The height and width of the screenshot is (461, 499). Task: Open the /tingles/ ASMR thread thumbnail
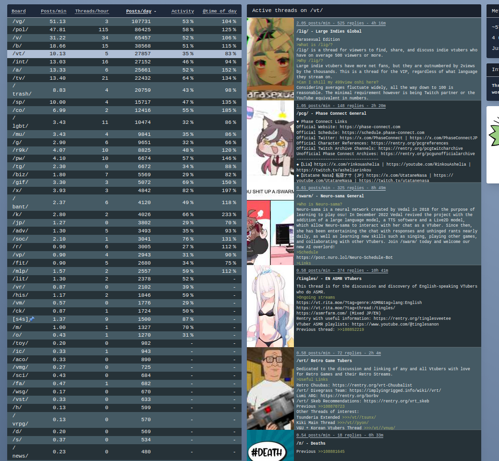coord(270,306)
